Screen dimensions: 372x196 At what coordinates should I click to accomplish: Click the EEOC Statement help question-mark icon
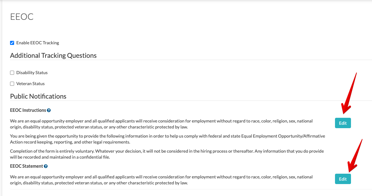[x=46, y=166]
